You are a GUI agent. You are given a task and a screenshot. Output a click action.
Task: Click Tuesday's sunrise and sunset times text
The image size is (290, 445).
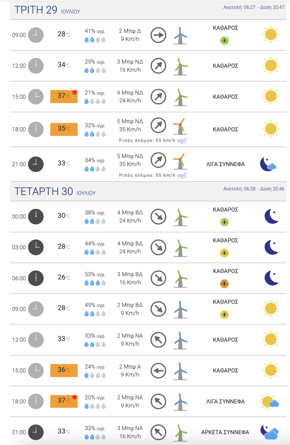tap(254, 7)
